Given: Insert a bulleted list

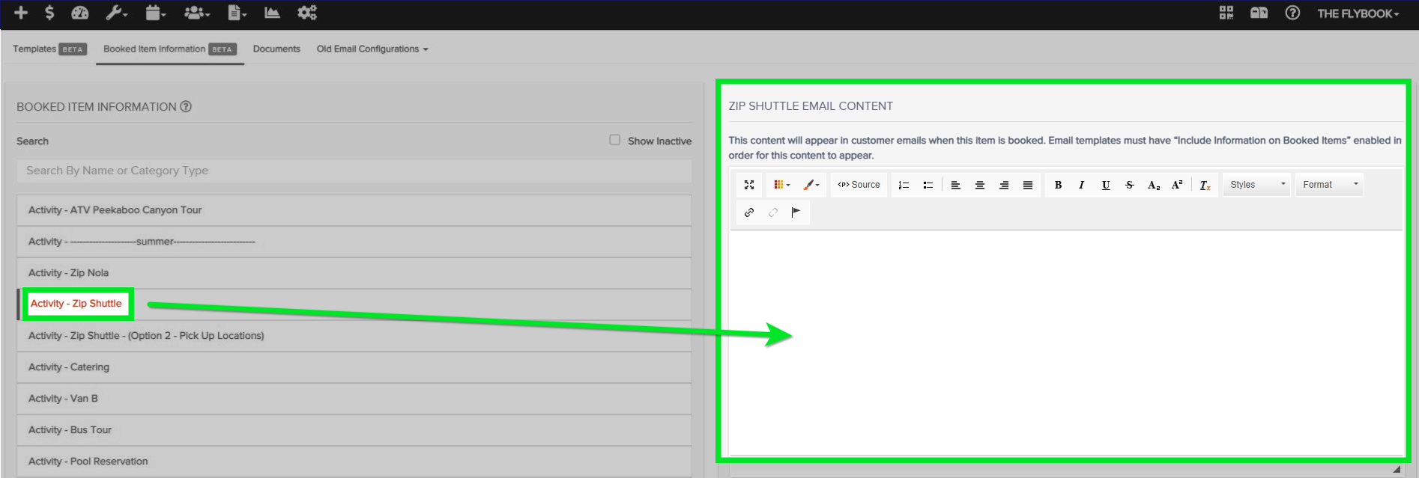Looking at the screenshot, I should 928,185.
